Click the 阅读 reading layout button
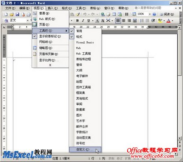 [167, 14]
